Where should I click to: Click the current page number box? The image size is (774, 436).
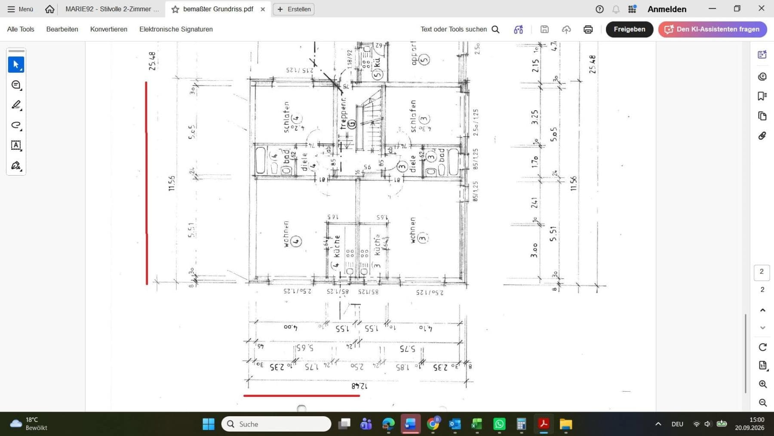tap(762, 272)
